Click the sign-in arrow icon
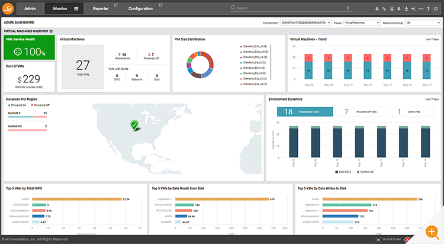The height and width of the screenshot is (244, 444). (x=414, y=9)
